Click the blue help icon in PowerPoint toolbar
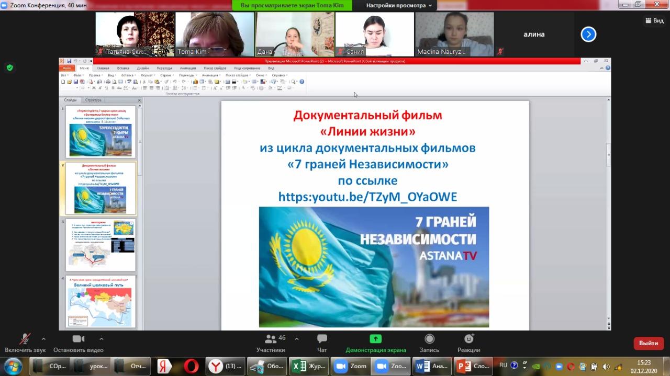The width and height of the screenshot is (670, 376). point(301,82)
